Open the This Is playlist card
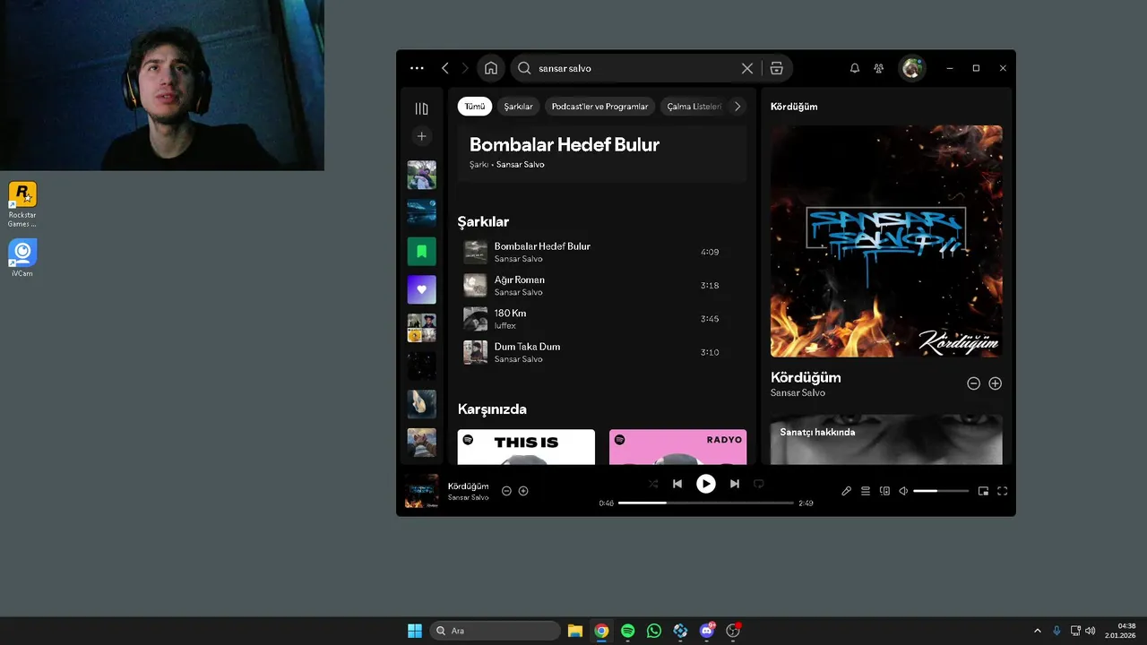This screenshot has height=645, width=1147. [x=526, y=447]
